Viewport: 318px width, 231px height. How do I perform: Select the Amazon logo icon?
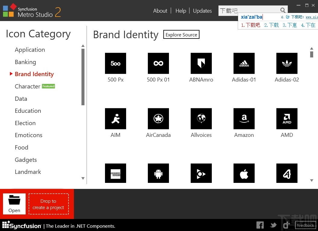pyautogui.click(x=244, y=119)
